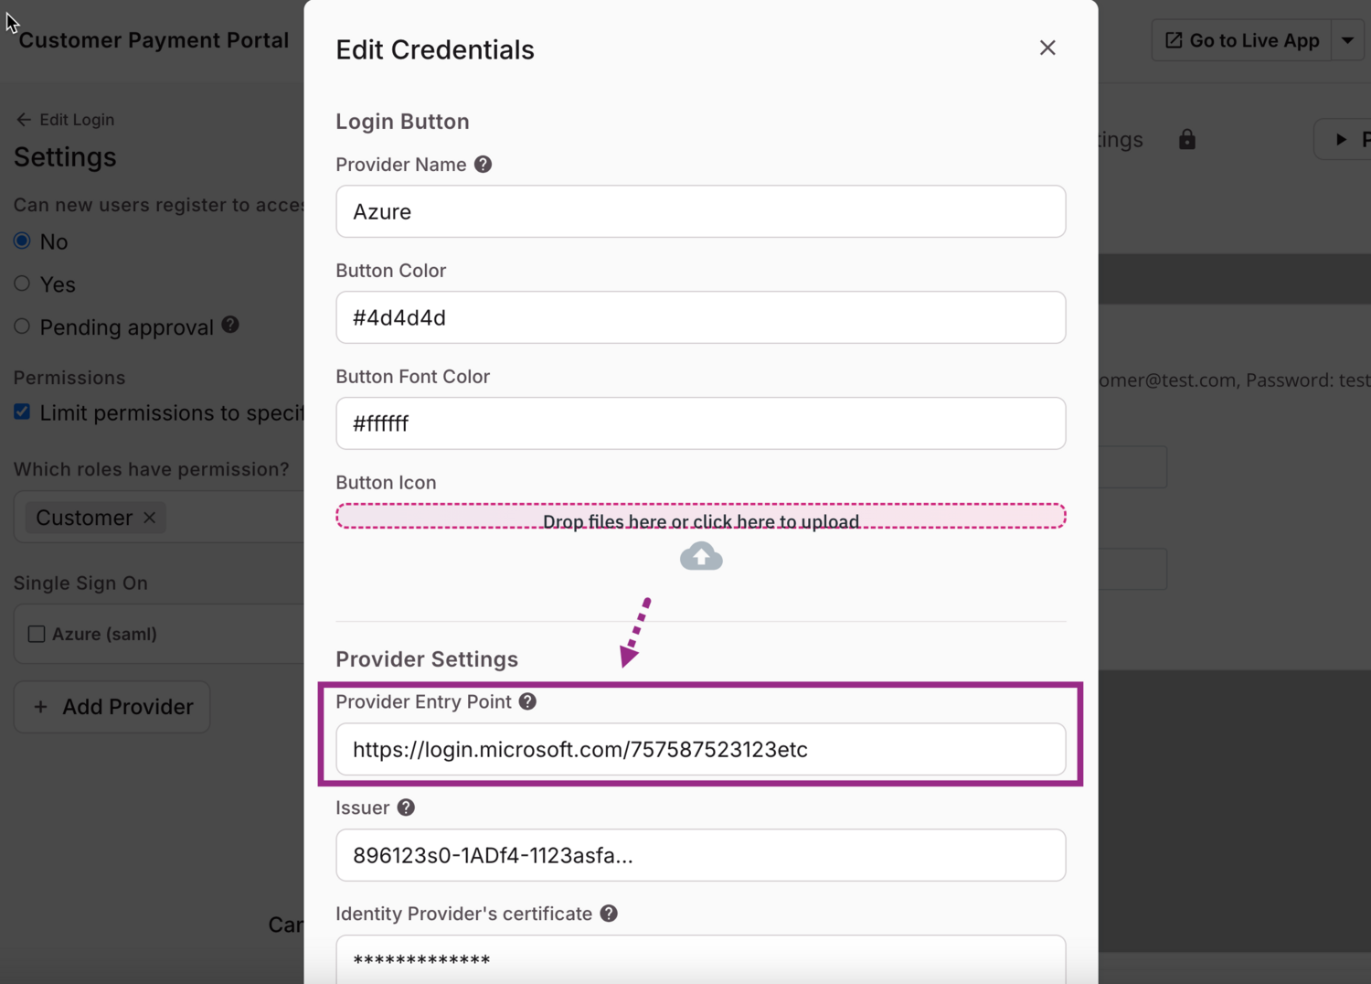Enable the Azure (saml) checkbox

37,634
